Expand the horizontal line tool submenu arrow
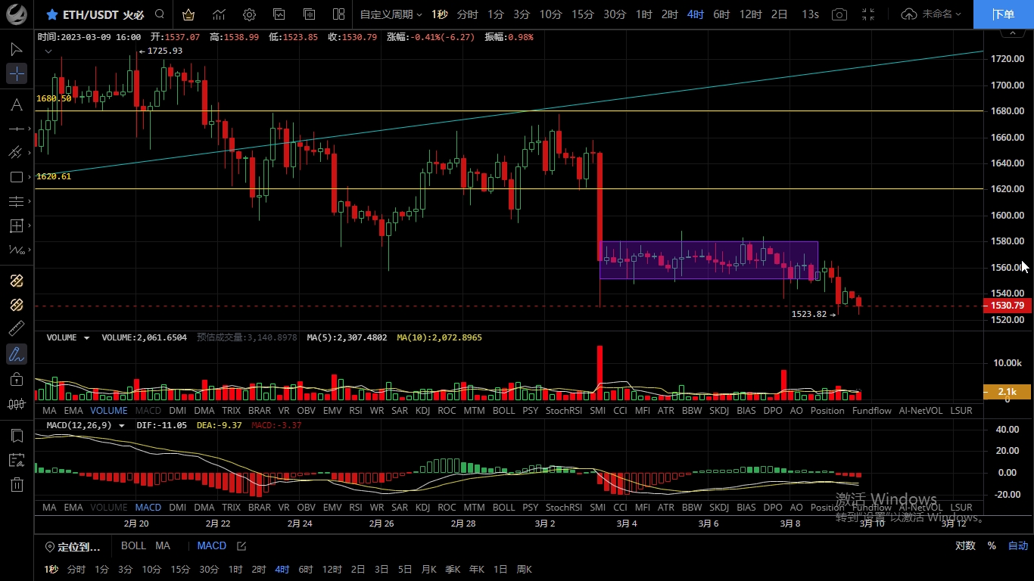The width and height of the screenshot is (1034, 581). 29,129
